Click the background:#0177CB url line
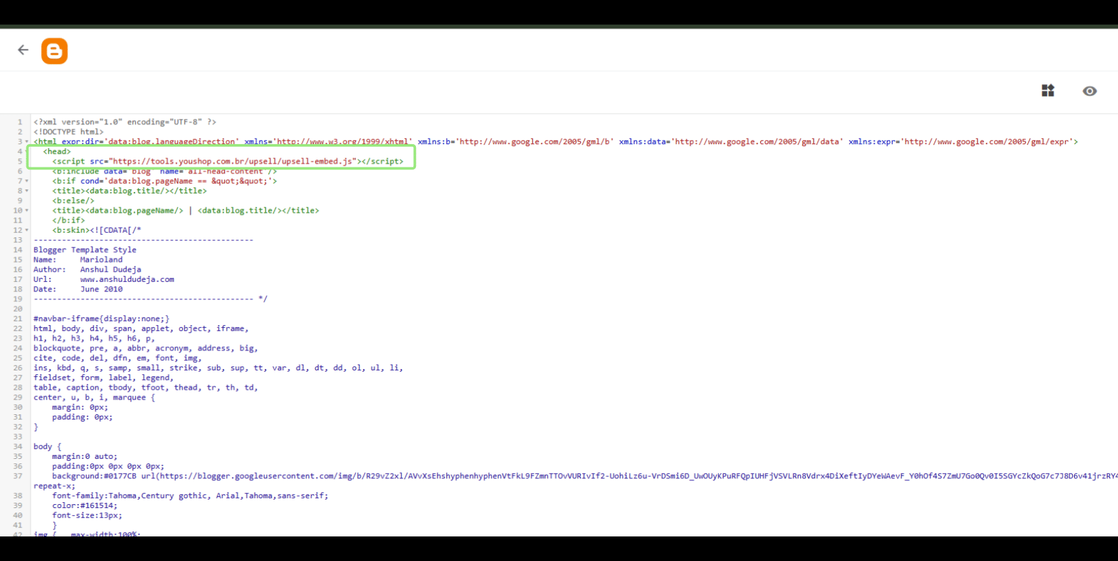Viewport: 1118px width, 561px height. pyautogui.click(x=585, y=476)
